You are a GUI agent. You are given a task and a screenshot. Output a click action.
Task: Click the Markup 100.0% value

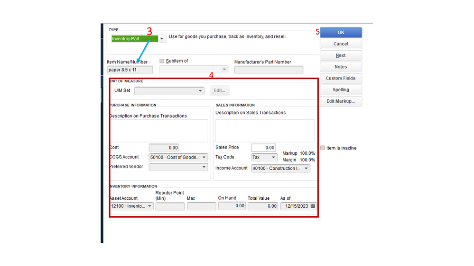[x=307, y=153]
